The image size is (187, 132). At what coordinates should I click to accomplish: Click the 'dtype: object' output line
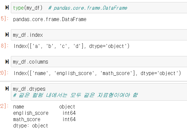[30, 126]
